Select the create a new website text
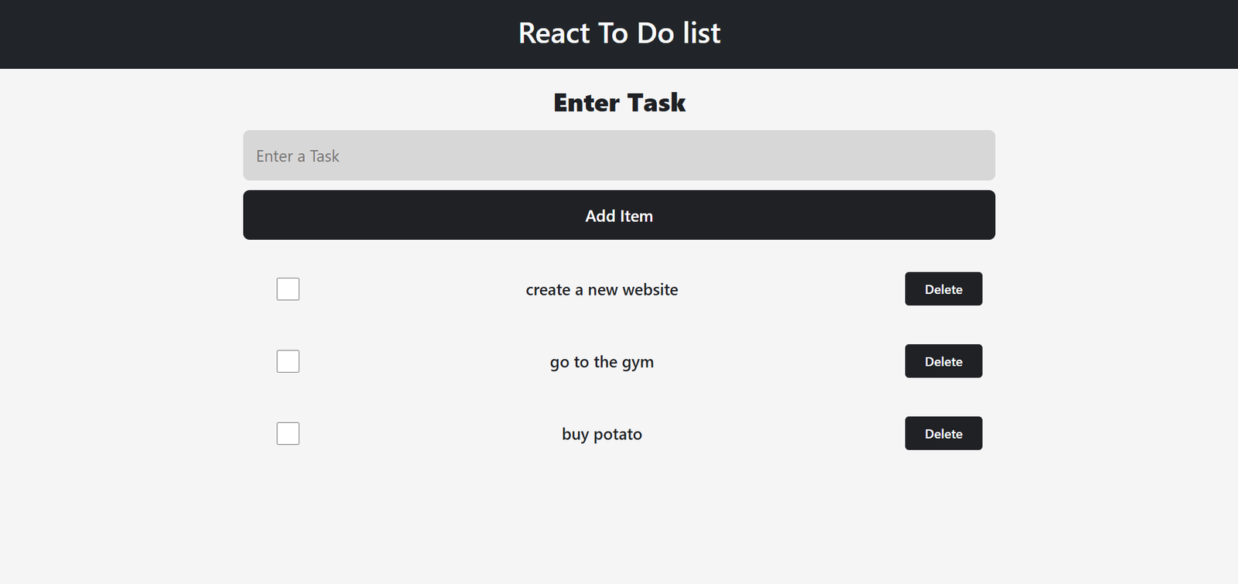Viewport: 1238px width, 584px height. pos(602,290)
